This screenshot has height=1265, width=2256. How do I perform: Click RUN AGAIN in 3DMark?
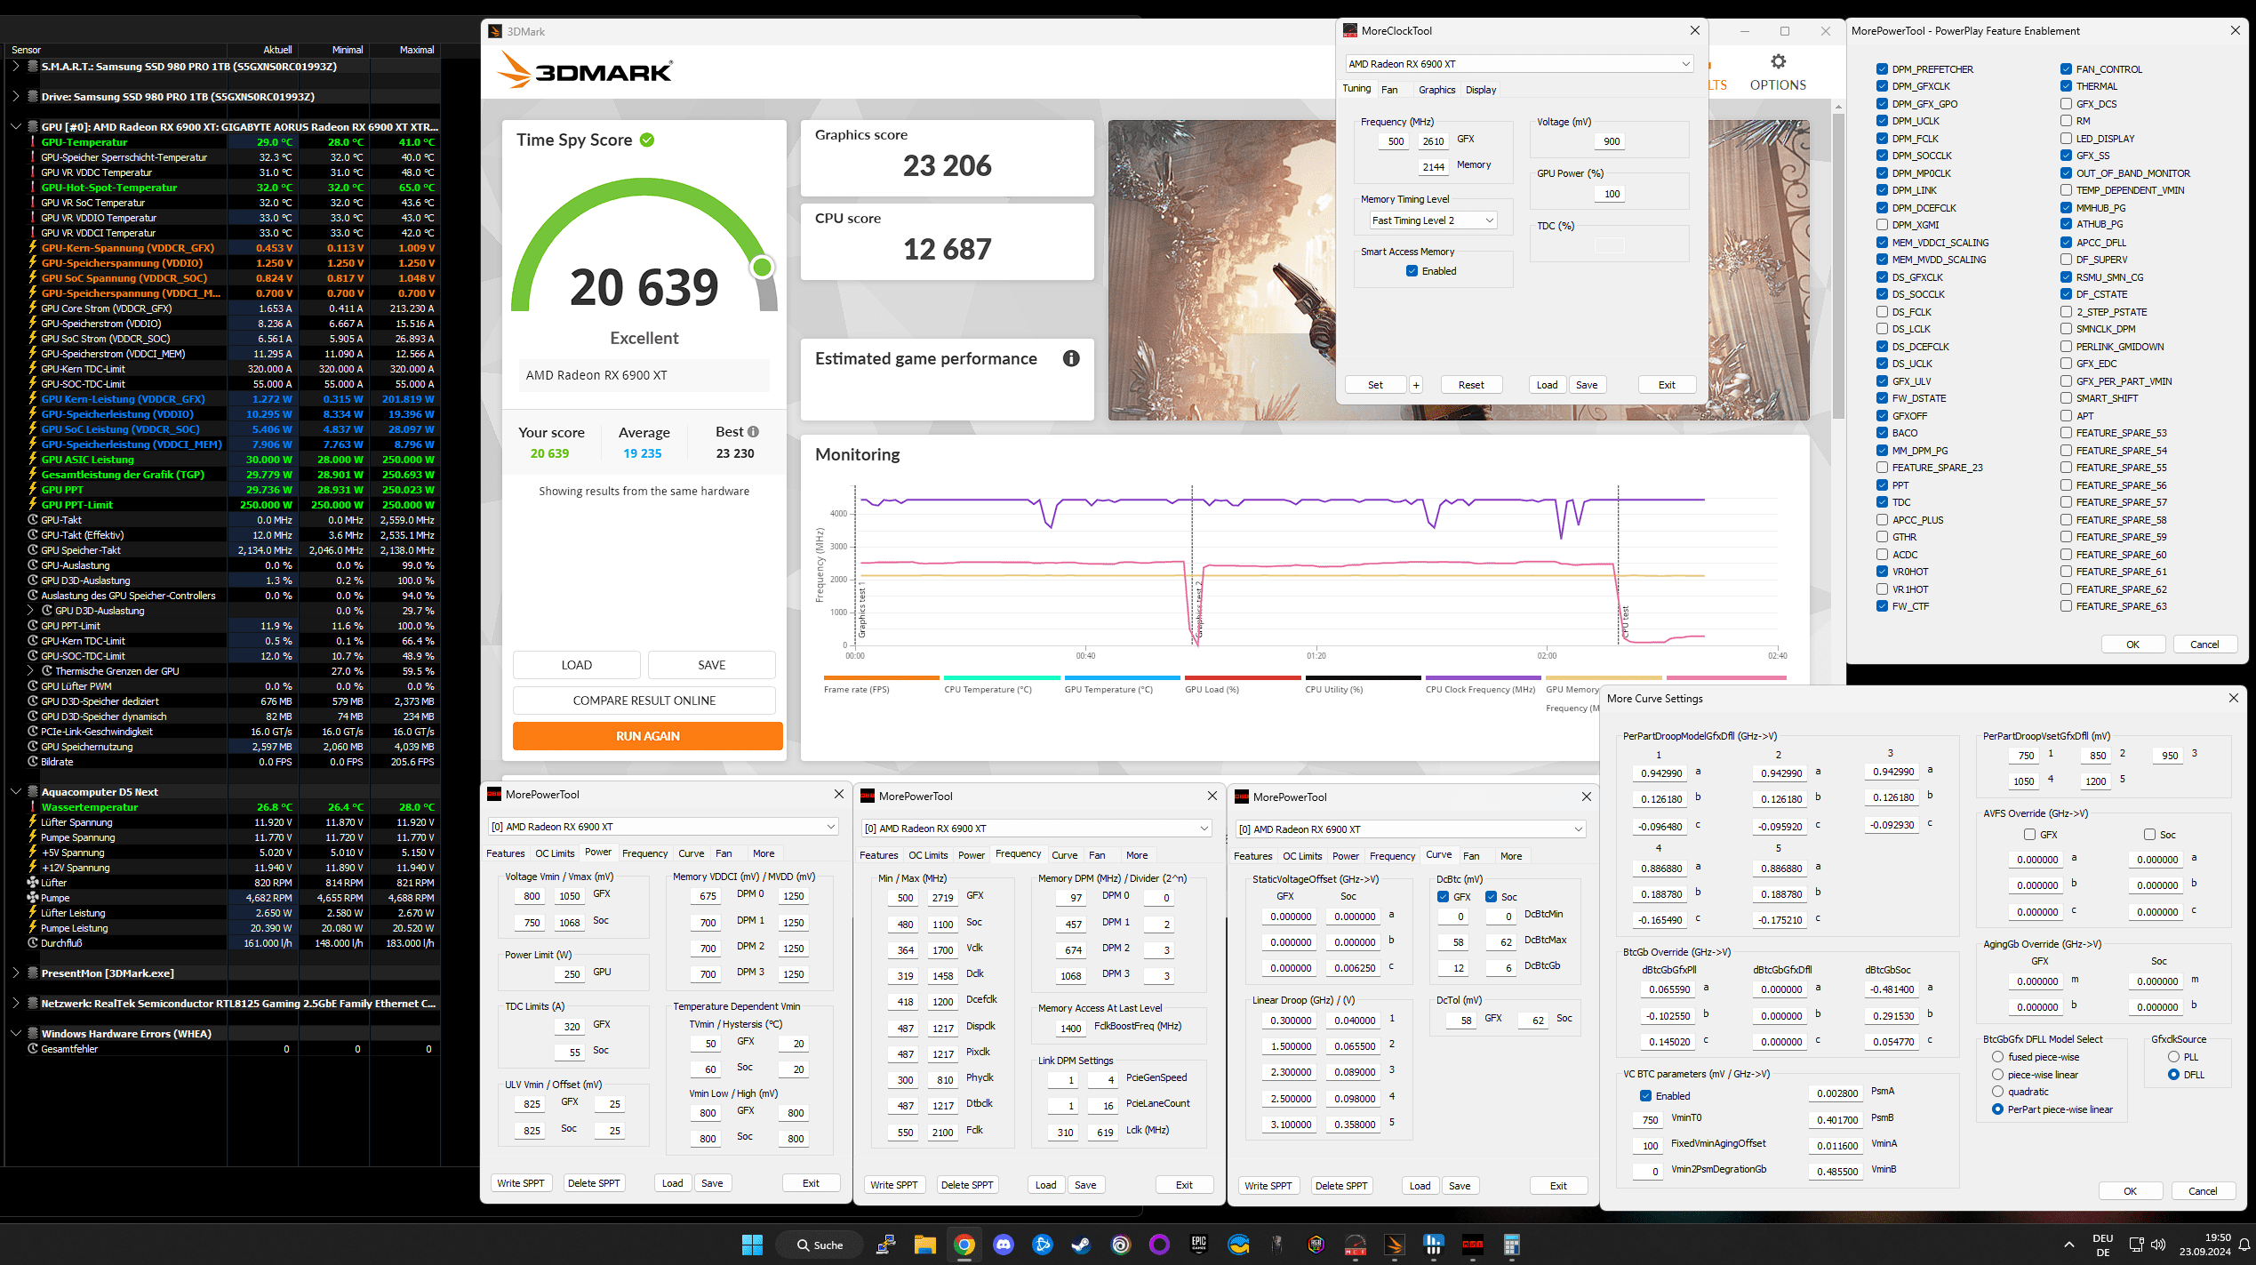pos(647,736)
